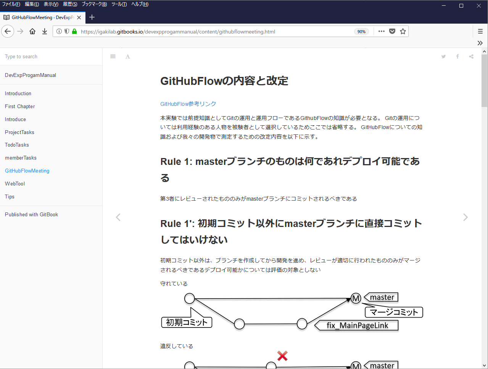Minimize the Firefox window
Screen dimensions: 488x369
[444, 6]
